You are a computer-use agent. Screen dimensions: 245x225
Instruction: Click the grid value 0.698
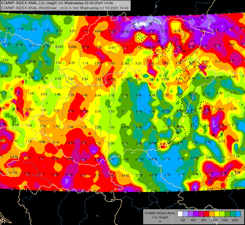73,47
